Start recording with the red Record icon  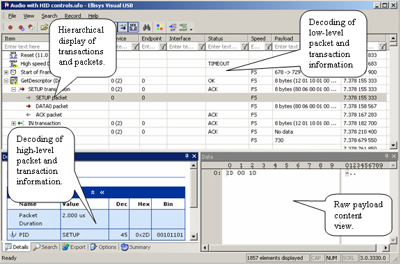10,27
